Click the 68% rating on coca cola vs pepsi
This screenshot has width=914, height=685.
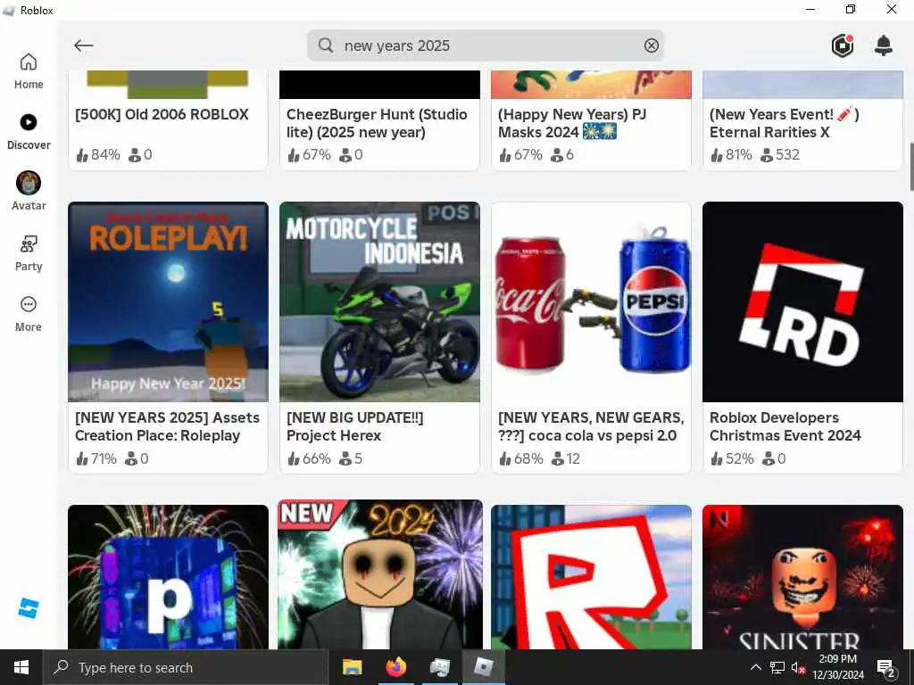tap(520, 459)
